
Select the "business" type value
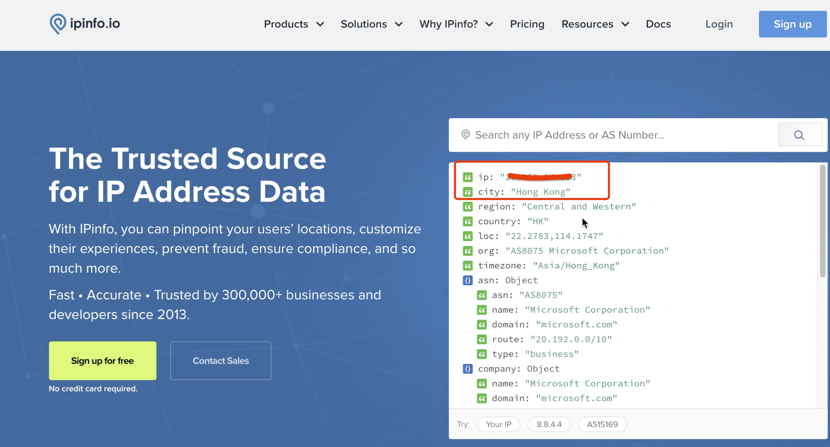tap(552, 354)
